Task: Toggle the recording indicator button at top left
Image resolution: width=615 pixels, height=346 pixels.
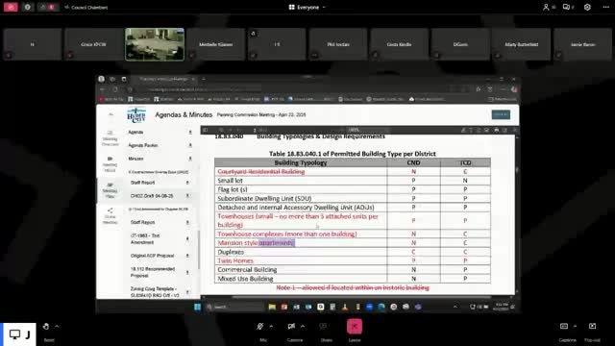Action: [x=11, y=7]
